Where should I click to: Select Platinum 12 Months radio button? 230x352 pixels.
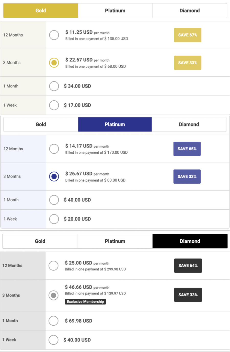coord(54,149)
